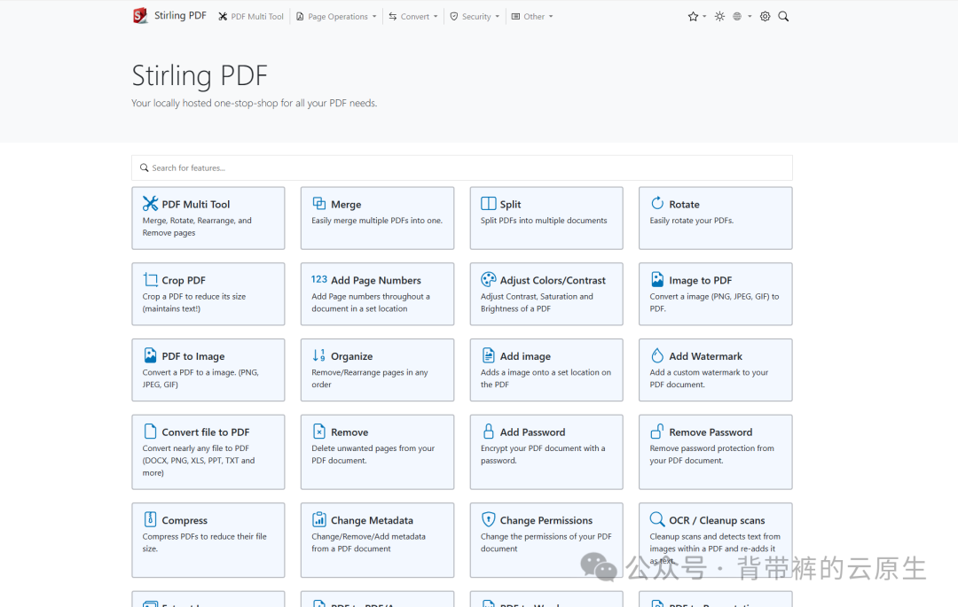The image size is (958, 607).
Task: Click the 'Your locally hosted one-stop-shop' tagline
Action: [255, 103]
